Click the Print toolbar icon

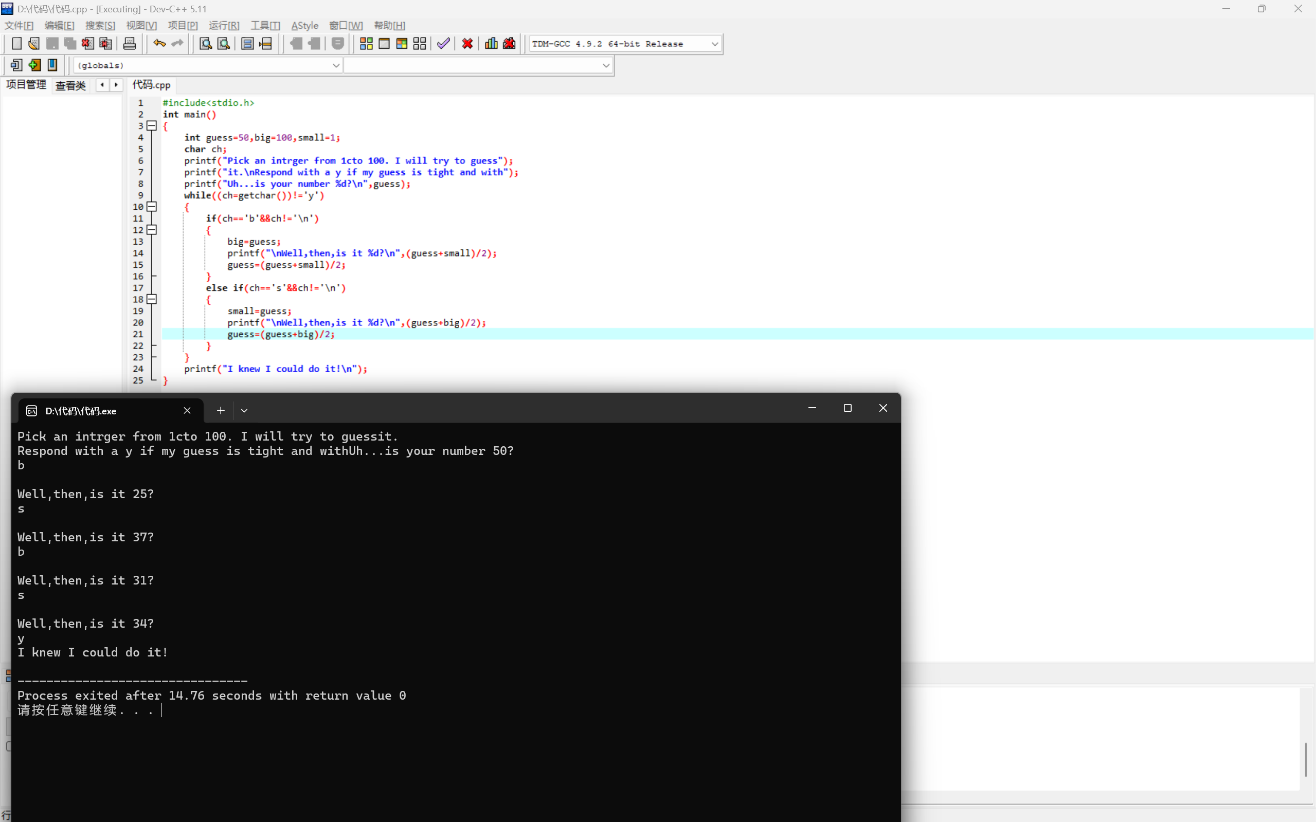pyautogui.click(x=130, y=44)
